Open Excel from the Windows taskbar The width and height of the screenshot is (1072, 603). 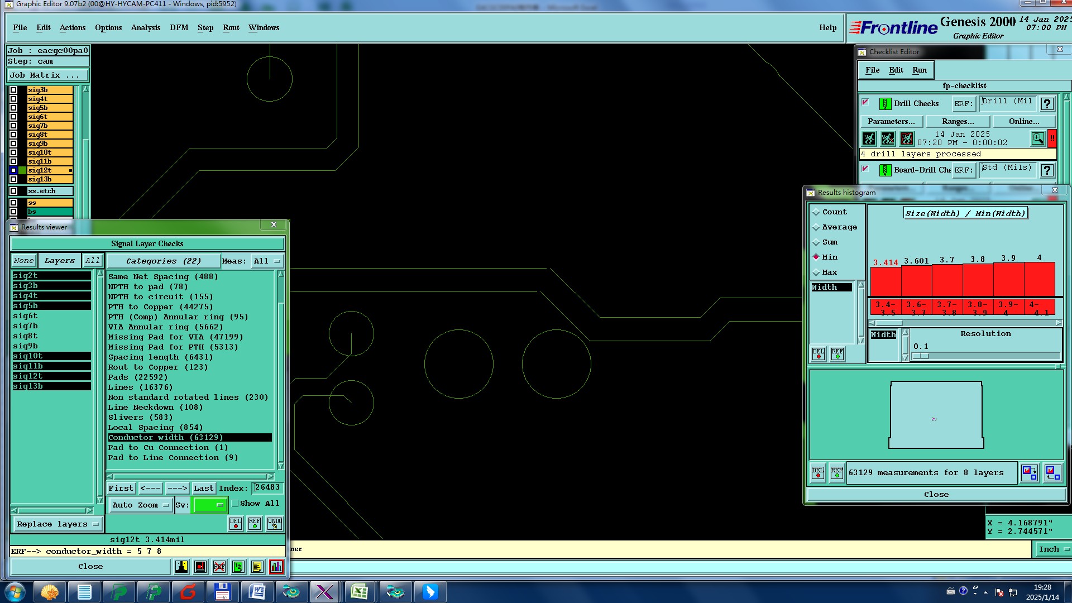coord(359,592)
